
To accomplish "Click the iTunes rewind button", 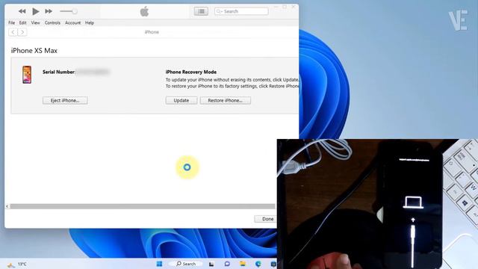I will pos(22,11).
